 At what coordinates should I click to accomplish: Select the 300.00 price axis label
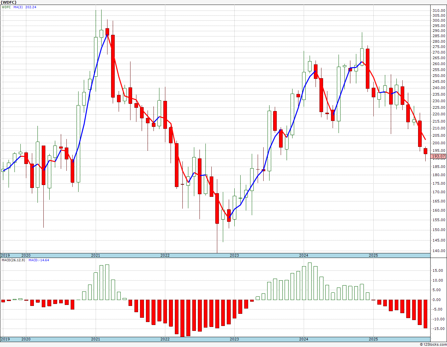click(439, 20)
